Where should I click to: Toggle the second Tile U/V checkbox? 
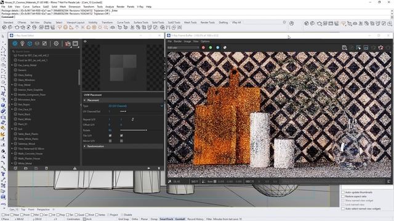tap(121, 136)
